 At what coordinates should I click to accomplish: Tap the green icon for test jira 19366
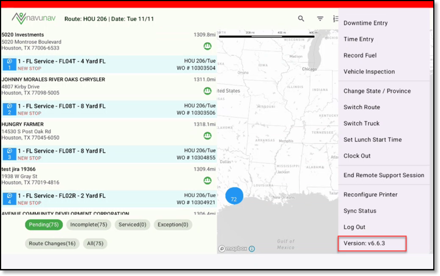207,181
